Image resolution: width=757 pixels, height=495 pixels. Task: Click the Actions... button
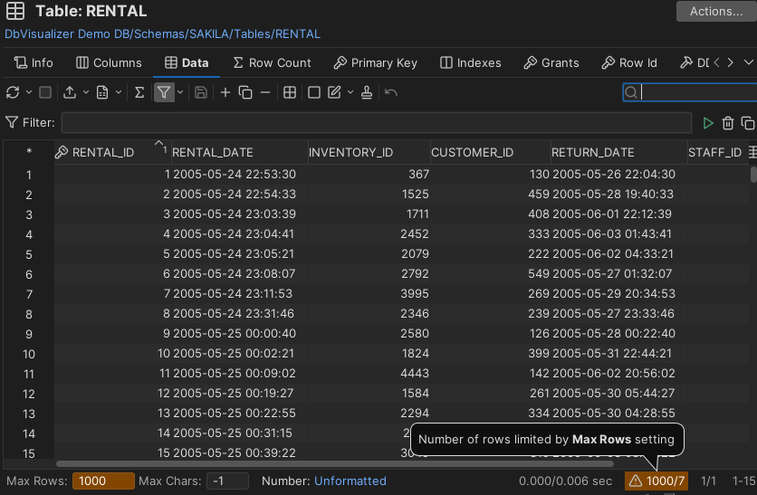pyautogui.click(x=715, y=12)
